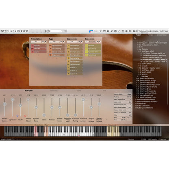Screen dimensions: 169x169
Task: Open the Patch browser tab
Action: point(150,35)
